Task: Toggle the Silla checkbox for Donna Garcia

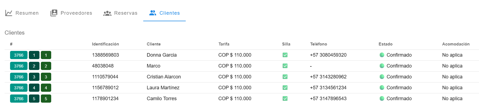Action: (285, 55)
